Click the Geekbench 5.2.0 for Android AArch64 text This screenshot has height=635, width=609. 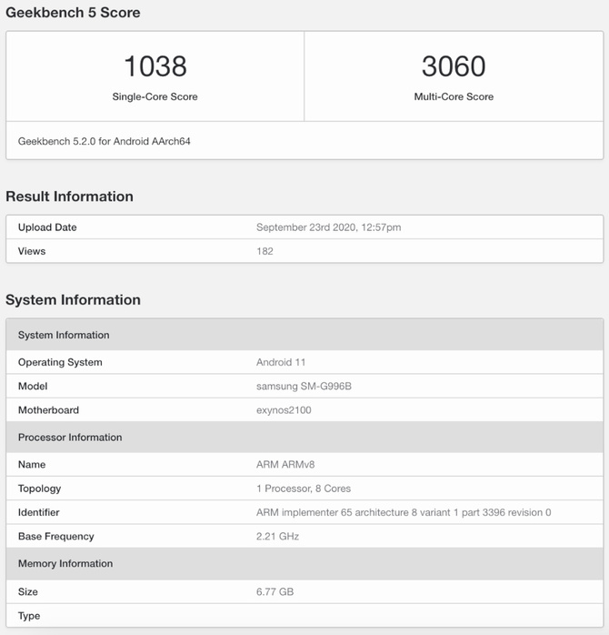tap(105, 141)
